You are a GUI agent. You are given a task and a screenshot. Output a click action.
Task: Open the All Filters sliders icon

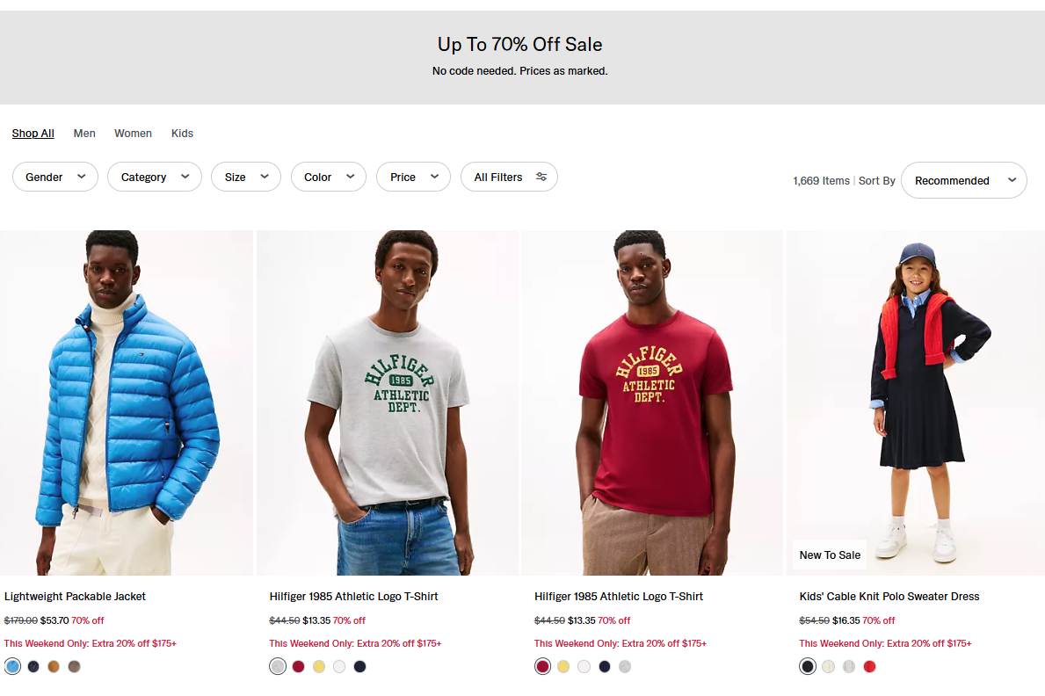coord(541,177)
